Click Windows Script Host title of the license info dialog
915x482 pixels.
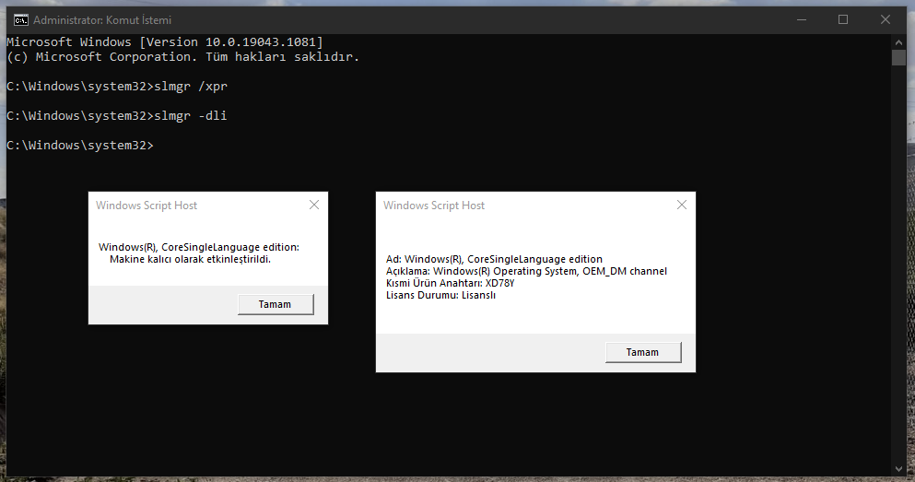coord(434,206)
